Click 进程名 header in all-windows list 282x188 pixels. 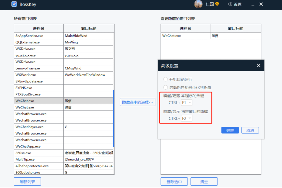[x=39, y=28]
